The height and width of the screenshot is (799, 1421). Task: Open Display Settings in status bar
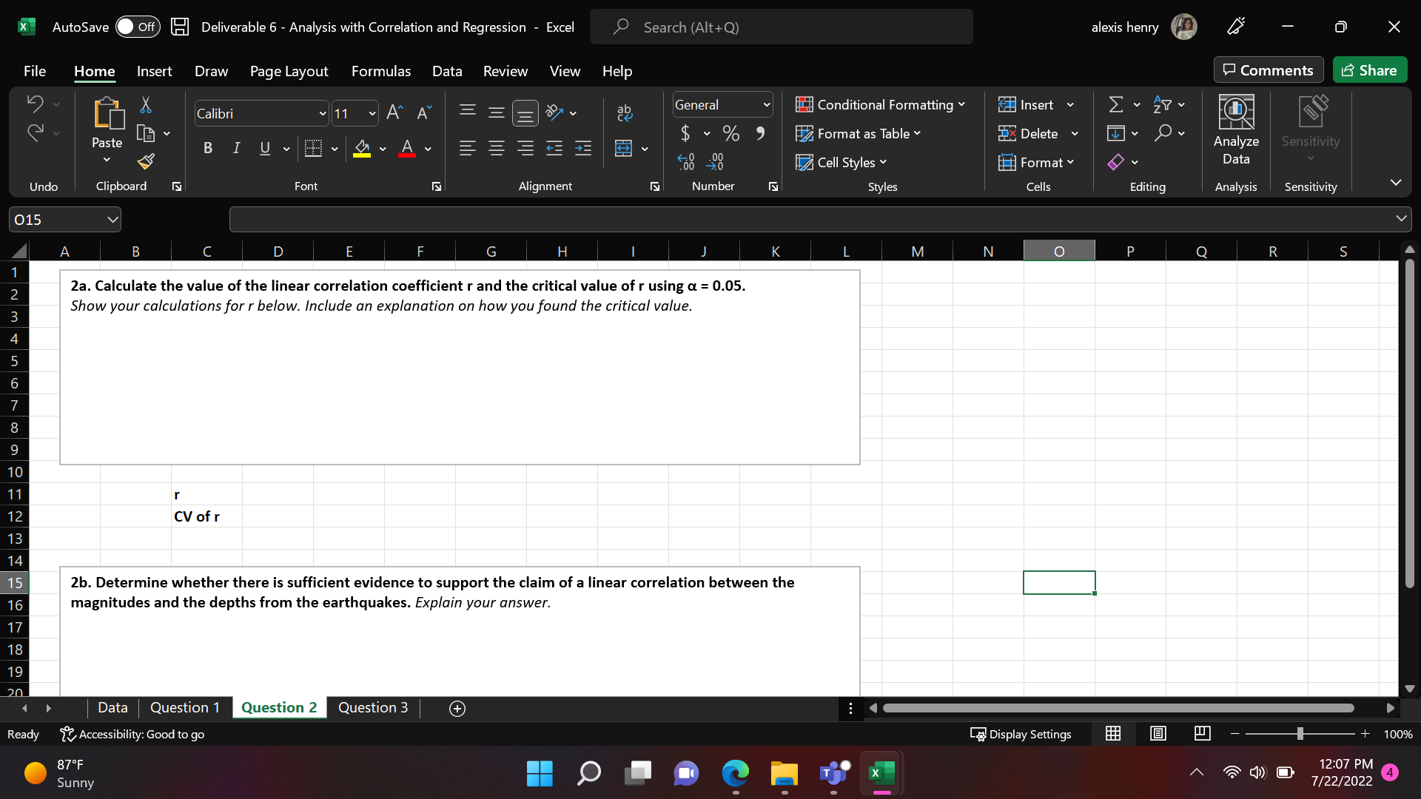[x=1021, y=734]
